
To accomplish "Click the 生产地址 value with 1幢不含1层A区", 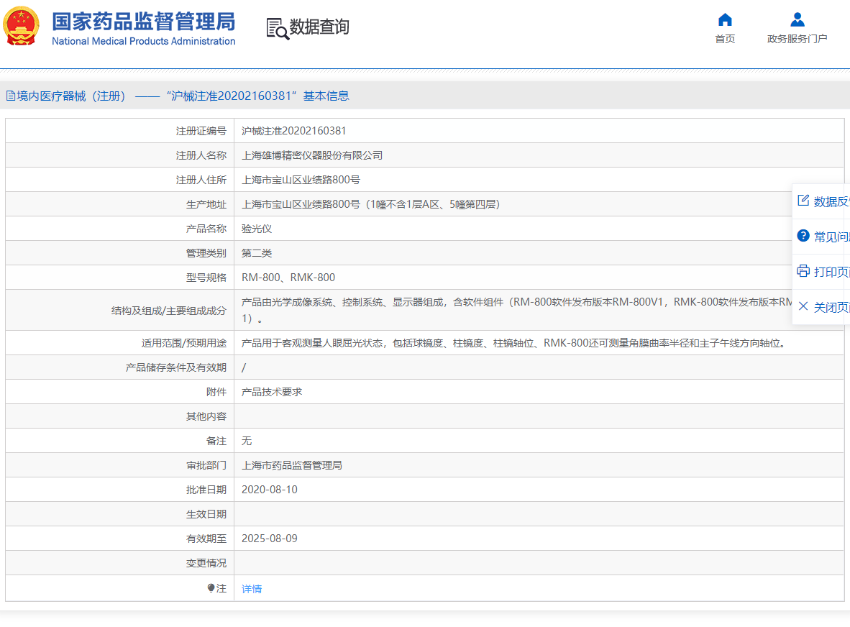I will click(x=370, y=204).
